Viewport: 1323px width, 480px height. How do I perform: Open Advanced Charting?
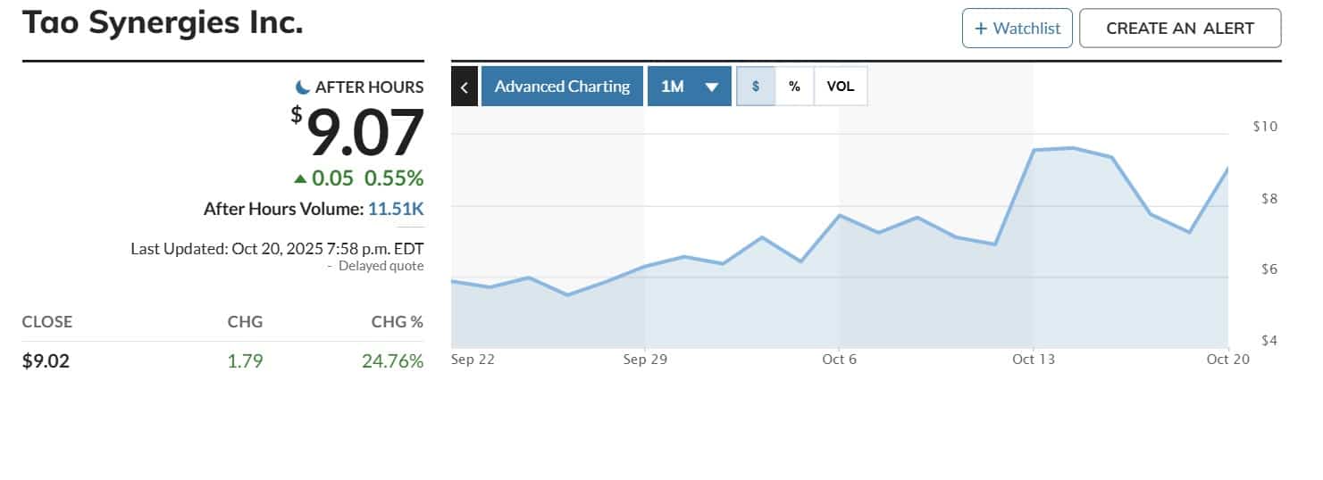pyautogui.click(x=562, y=87)
